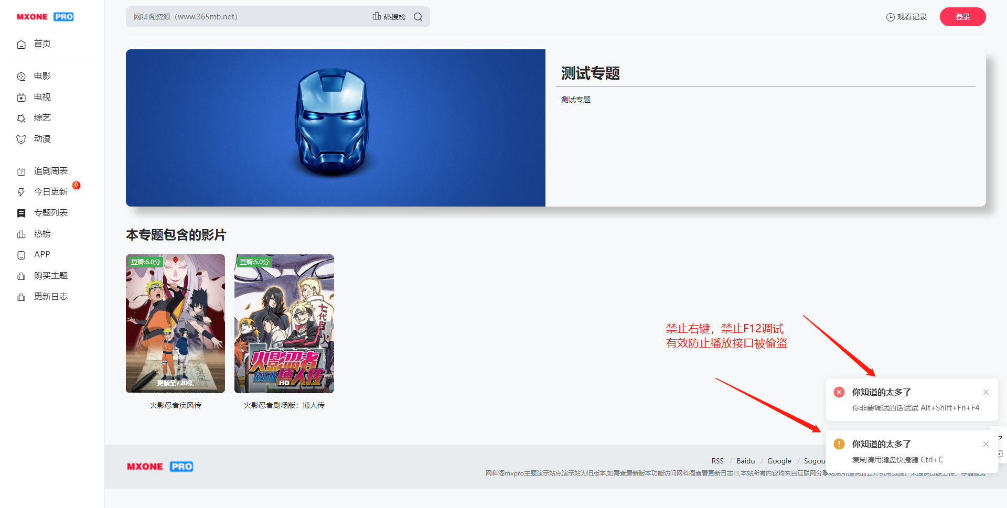
Task: Click the 测试专题 heading
Action: [x=591, y=73]
